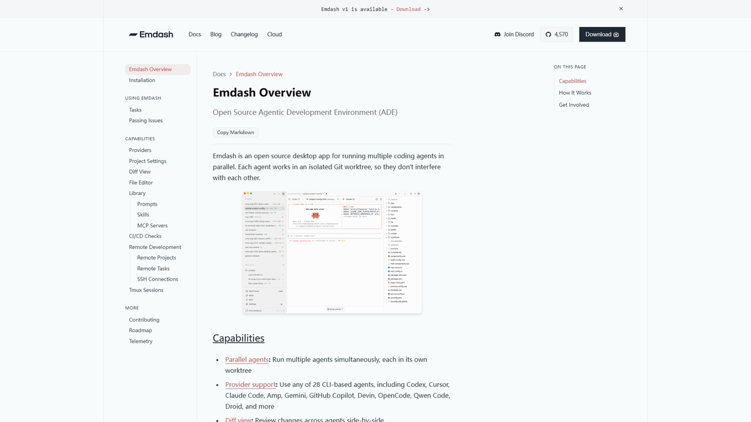The height and width of the screenshot is (422, 751).
Task: Open Installation in the sidebar
Action: 142,80
